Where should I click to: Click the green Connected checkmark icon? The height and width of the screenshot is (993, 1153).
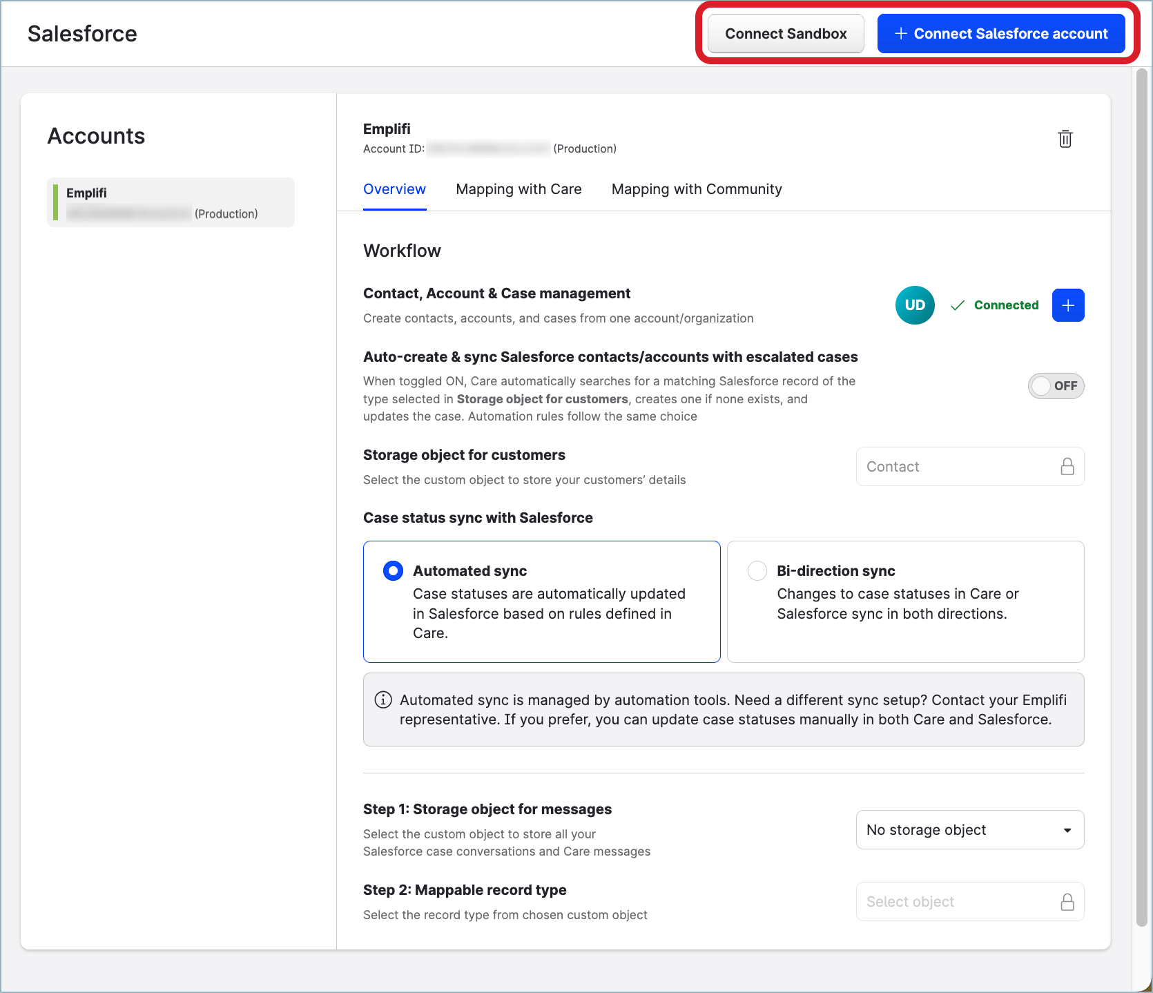pyautogui.click(x=958, y=305)
